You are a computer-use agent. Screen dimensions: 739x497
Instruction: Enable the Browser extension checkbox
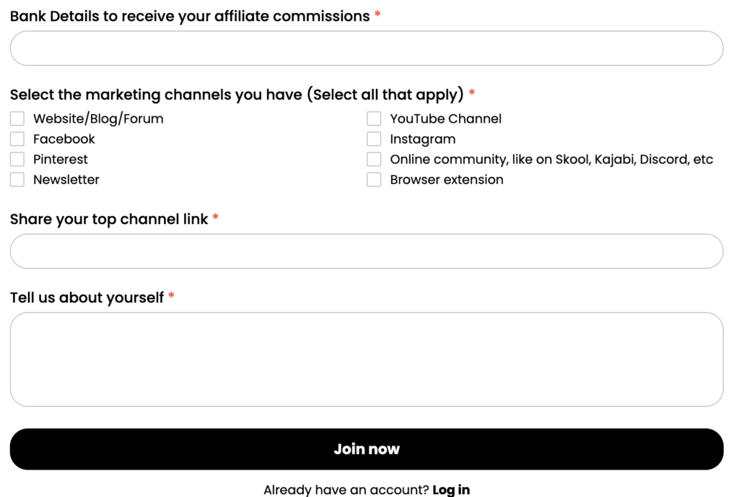click(x=374, y=180)
